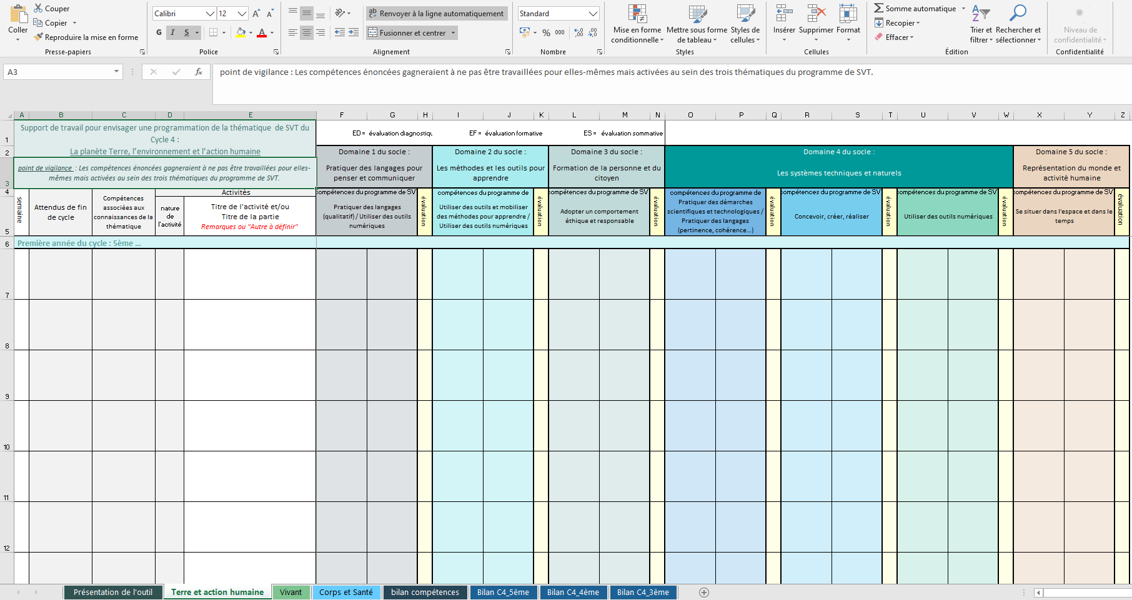Open the bilan compétences sheet tab
Screen dimensions: 1132x600
click(425, 592)
